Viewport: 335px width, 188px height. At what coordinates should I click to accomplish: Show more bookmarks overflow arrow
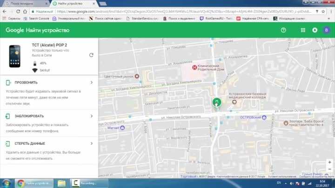[329, 19]
